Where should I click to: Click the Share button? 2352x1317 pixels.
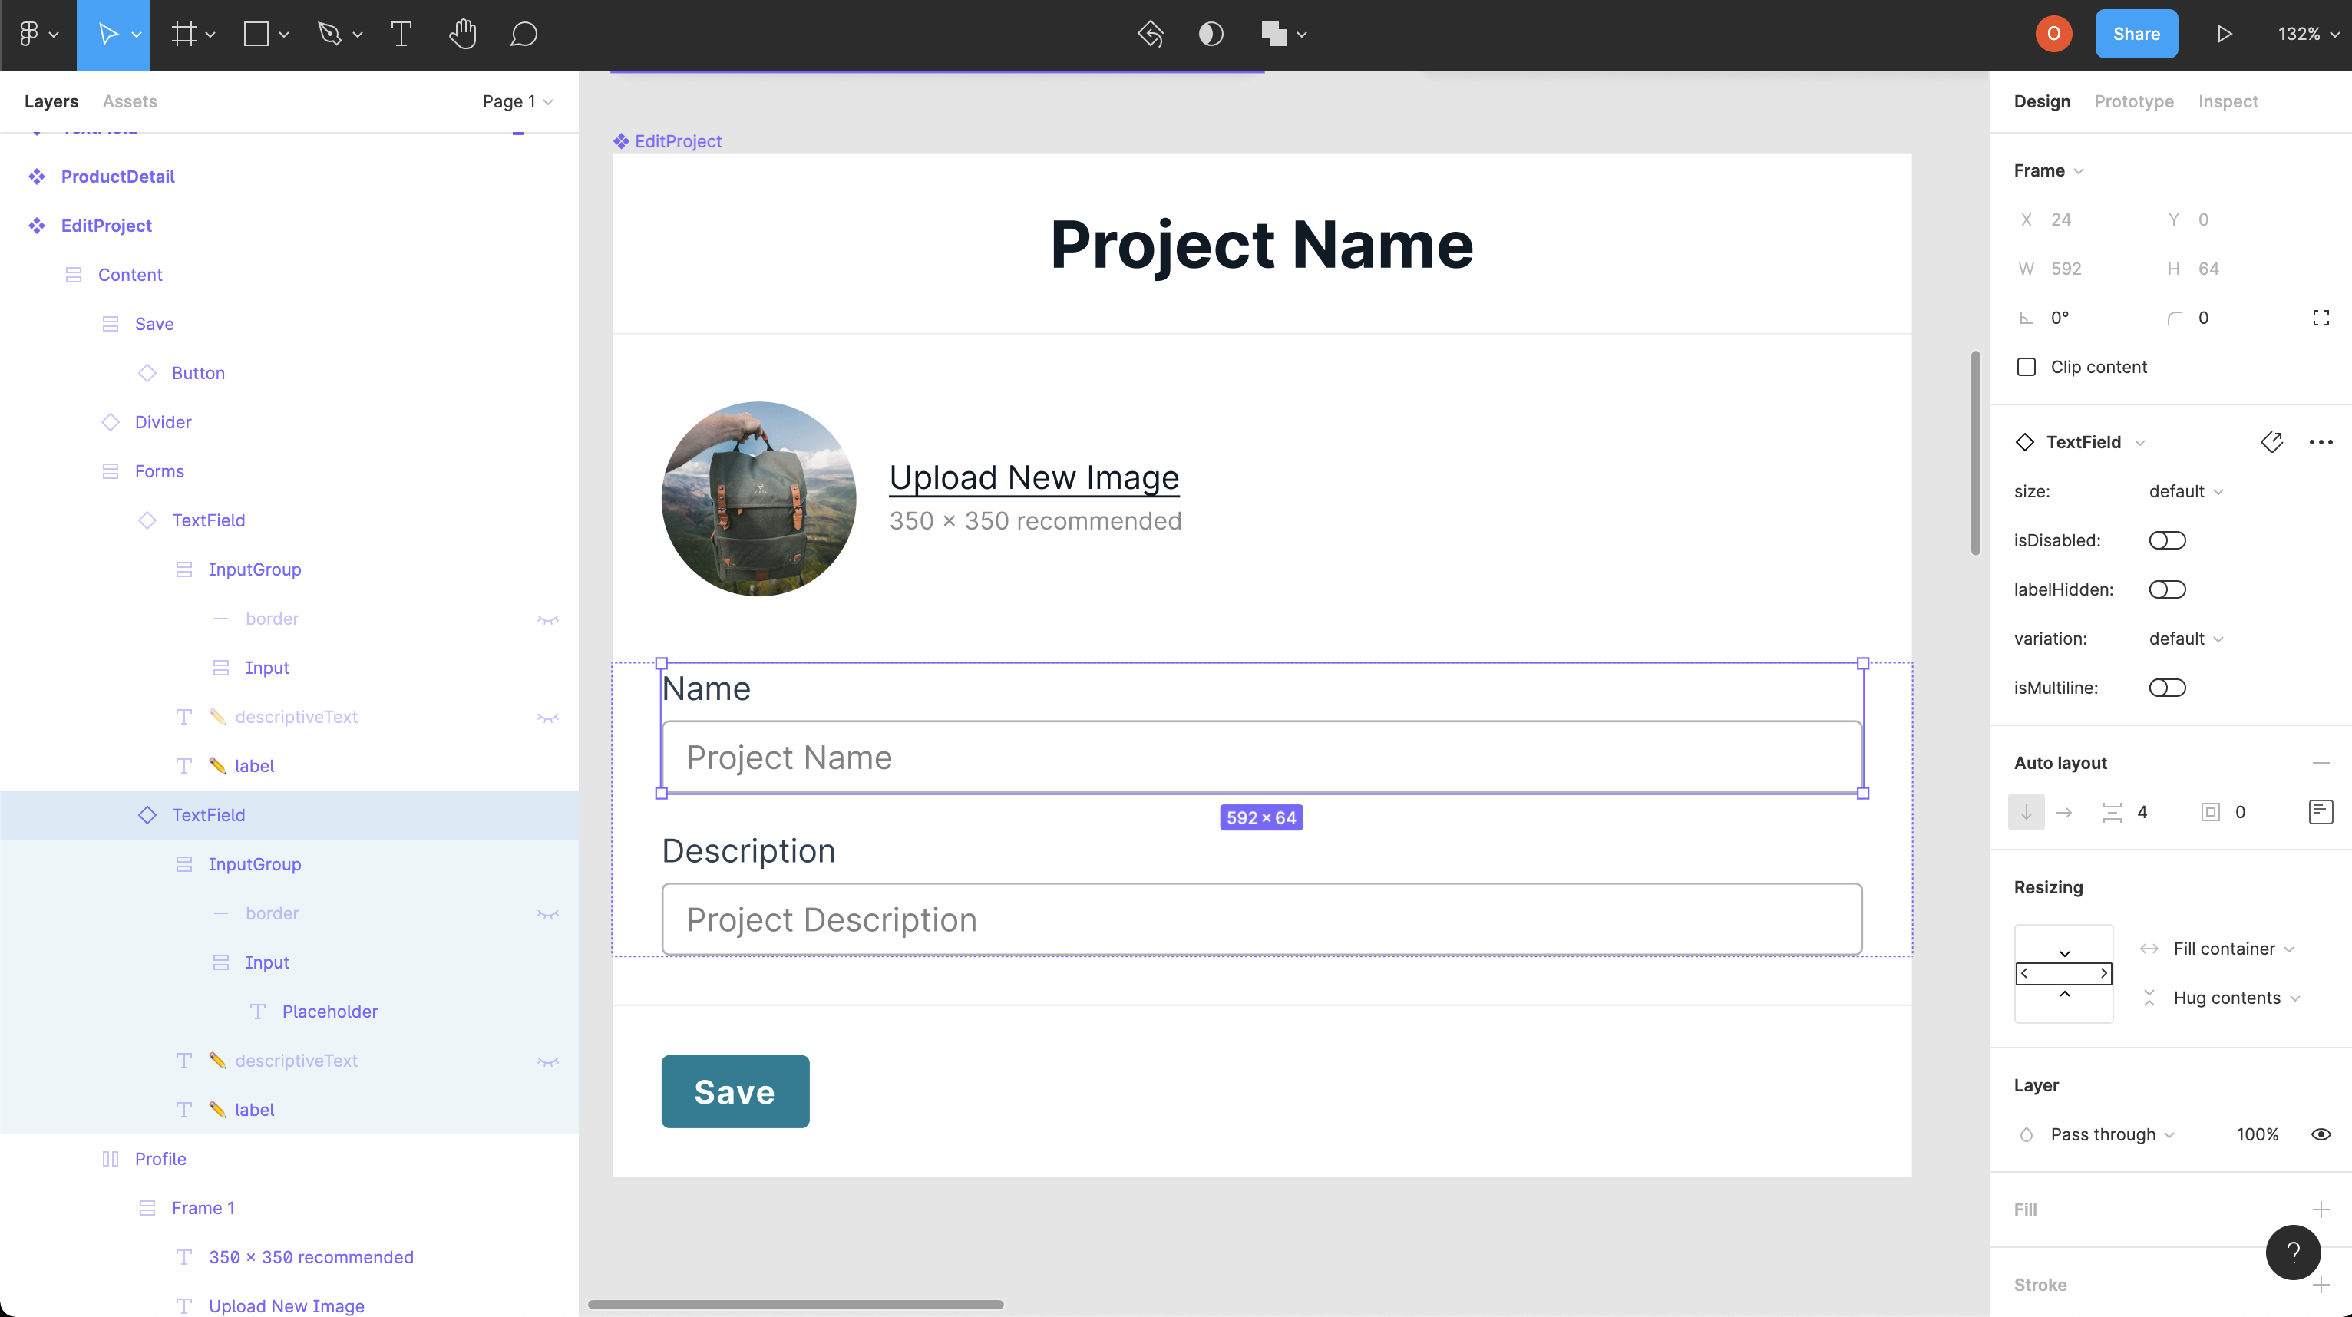pos(2136,33)
